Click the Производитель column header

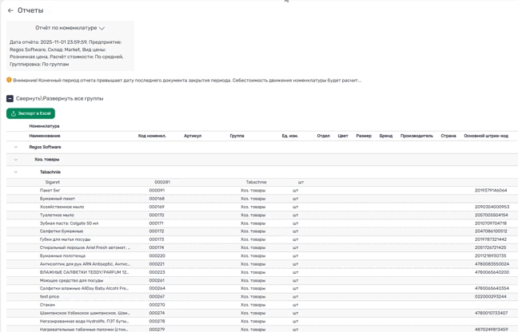[416, 136]
